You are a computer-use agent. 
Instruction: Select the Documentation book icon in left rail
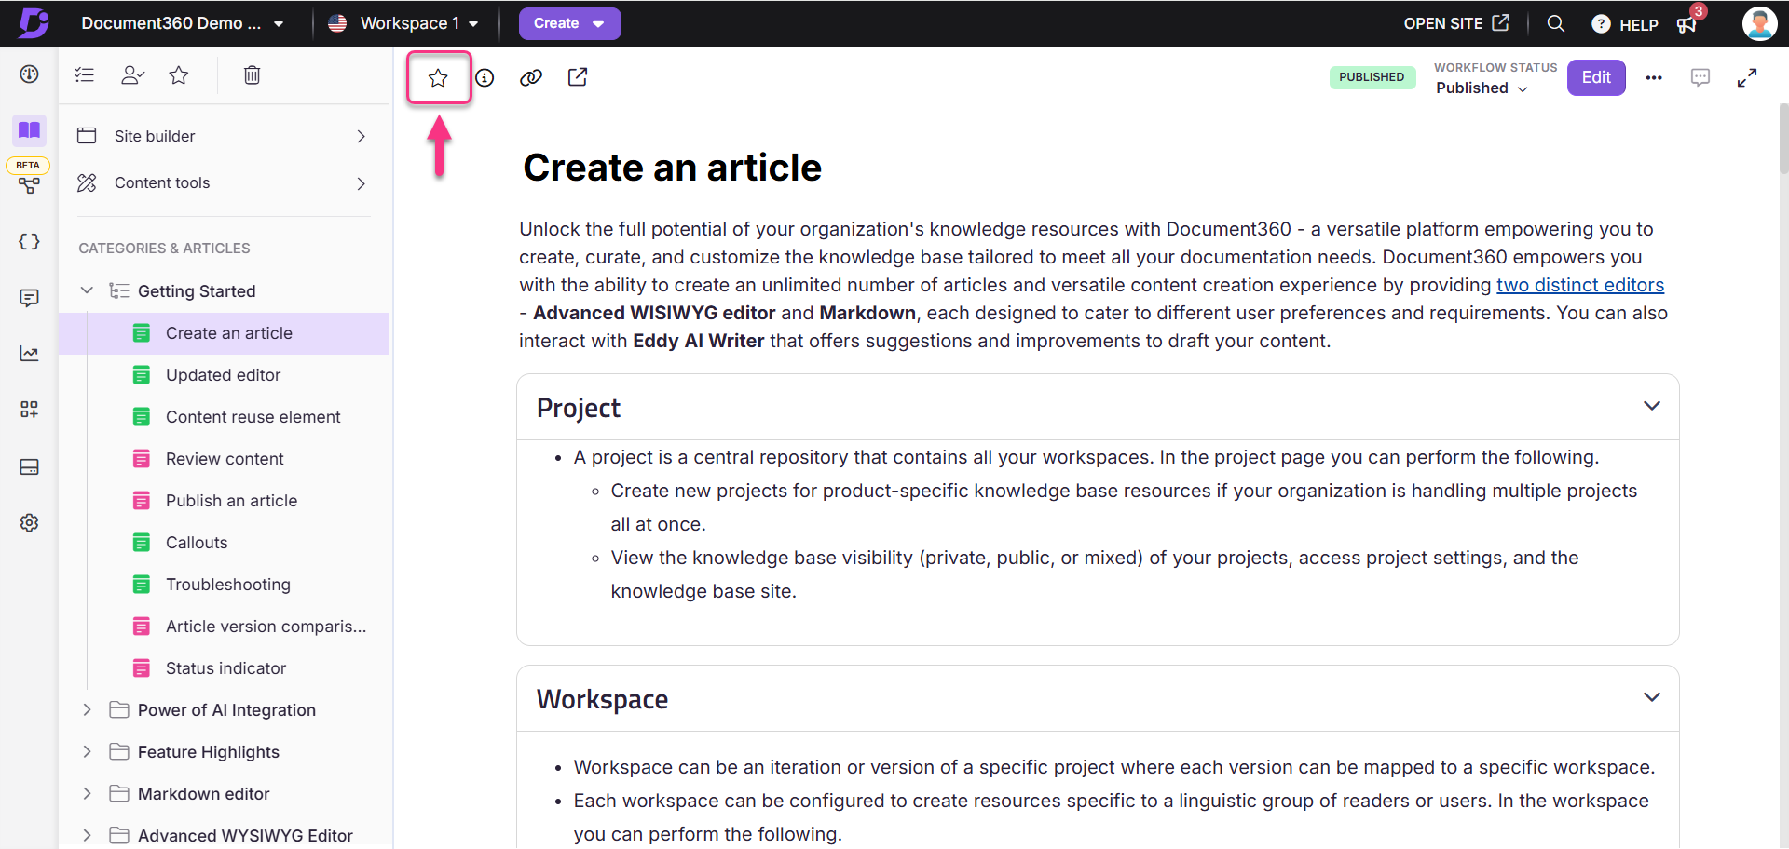(x=29, y=129)
